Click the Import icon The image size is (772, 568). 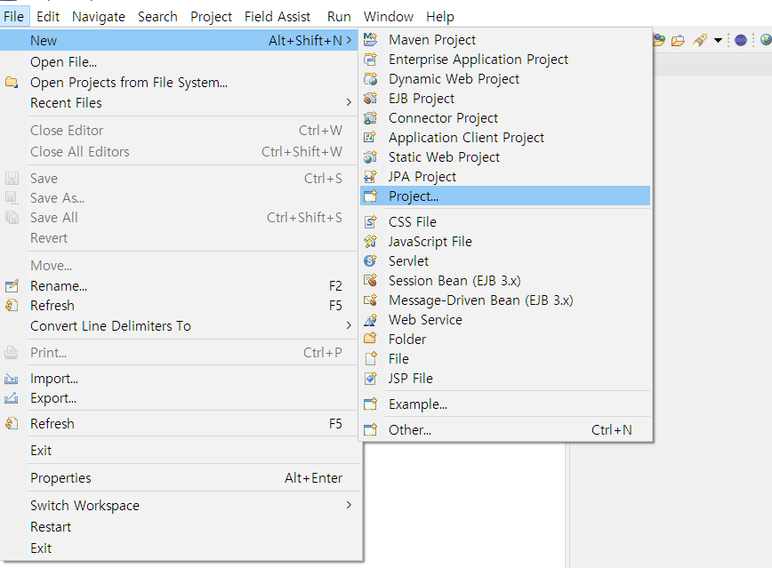(12, 379)
